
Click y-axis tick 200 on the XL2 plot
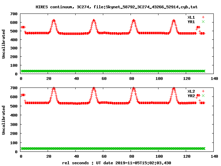click(14, 133)
